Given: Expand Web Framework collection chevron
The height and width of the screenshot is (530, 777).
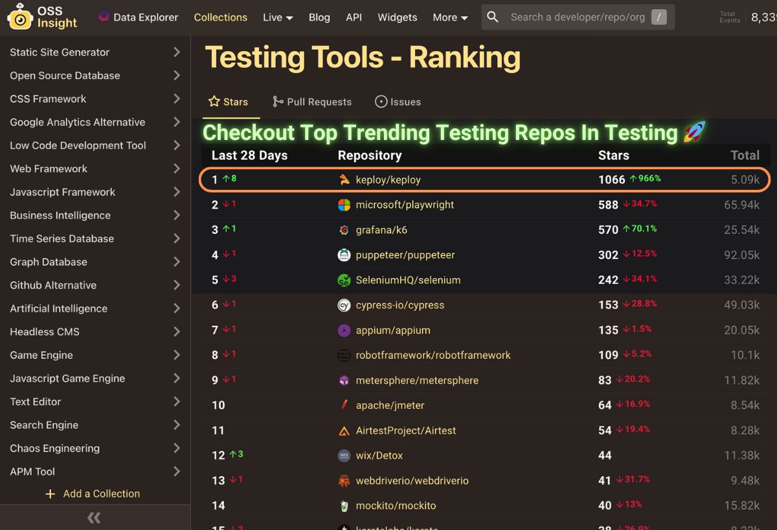Looking at the screenshot, I should [177, 169].
